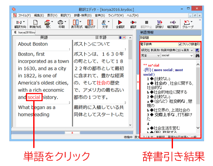Click the 翻訳方向 E▸J toolbar icon

point(20,24)
